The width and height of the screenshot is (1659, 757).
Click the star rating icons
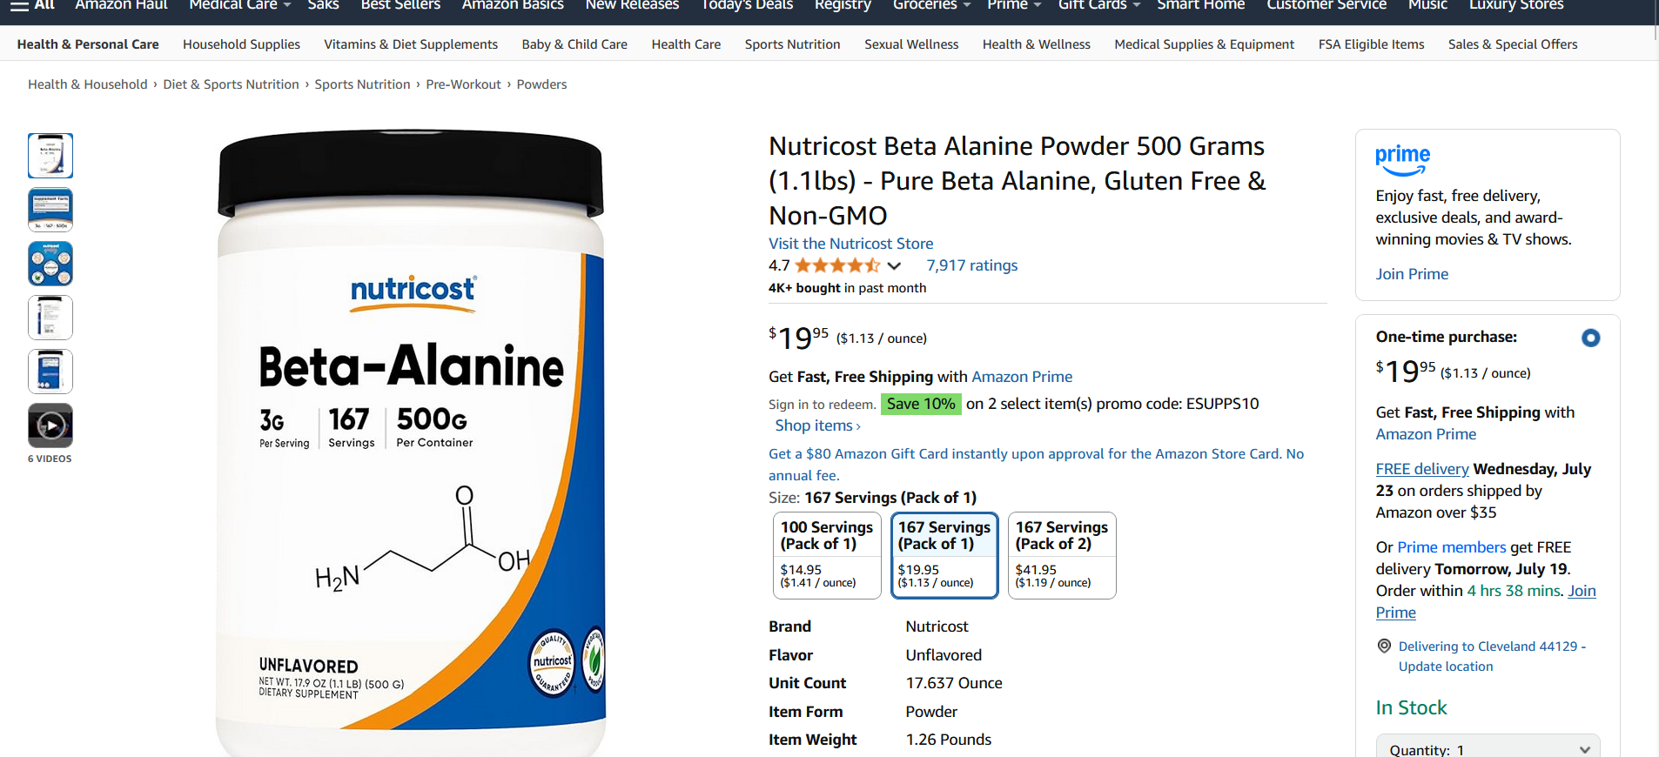837,265
